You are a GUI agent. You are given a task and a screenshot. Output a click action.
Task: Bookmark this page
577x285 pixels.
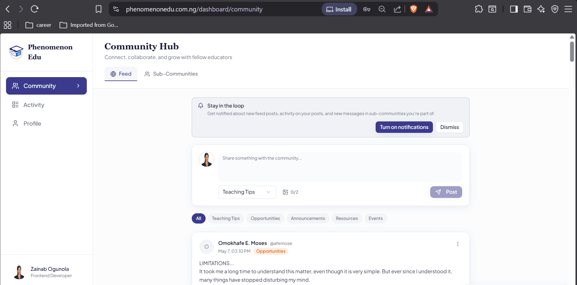pyautogui.click(x=99, y=9)
